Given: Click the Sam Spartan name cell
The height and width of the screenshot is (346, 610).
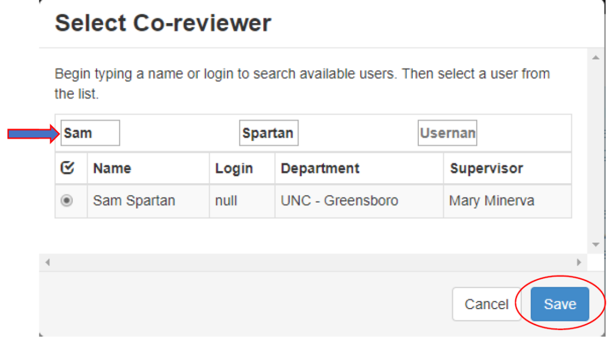Looking at the screenshot, I should click(x=134, y=201).
